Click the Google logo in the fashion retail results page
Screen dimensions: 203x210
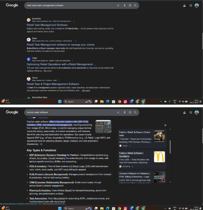(12, 112)
